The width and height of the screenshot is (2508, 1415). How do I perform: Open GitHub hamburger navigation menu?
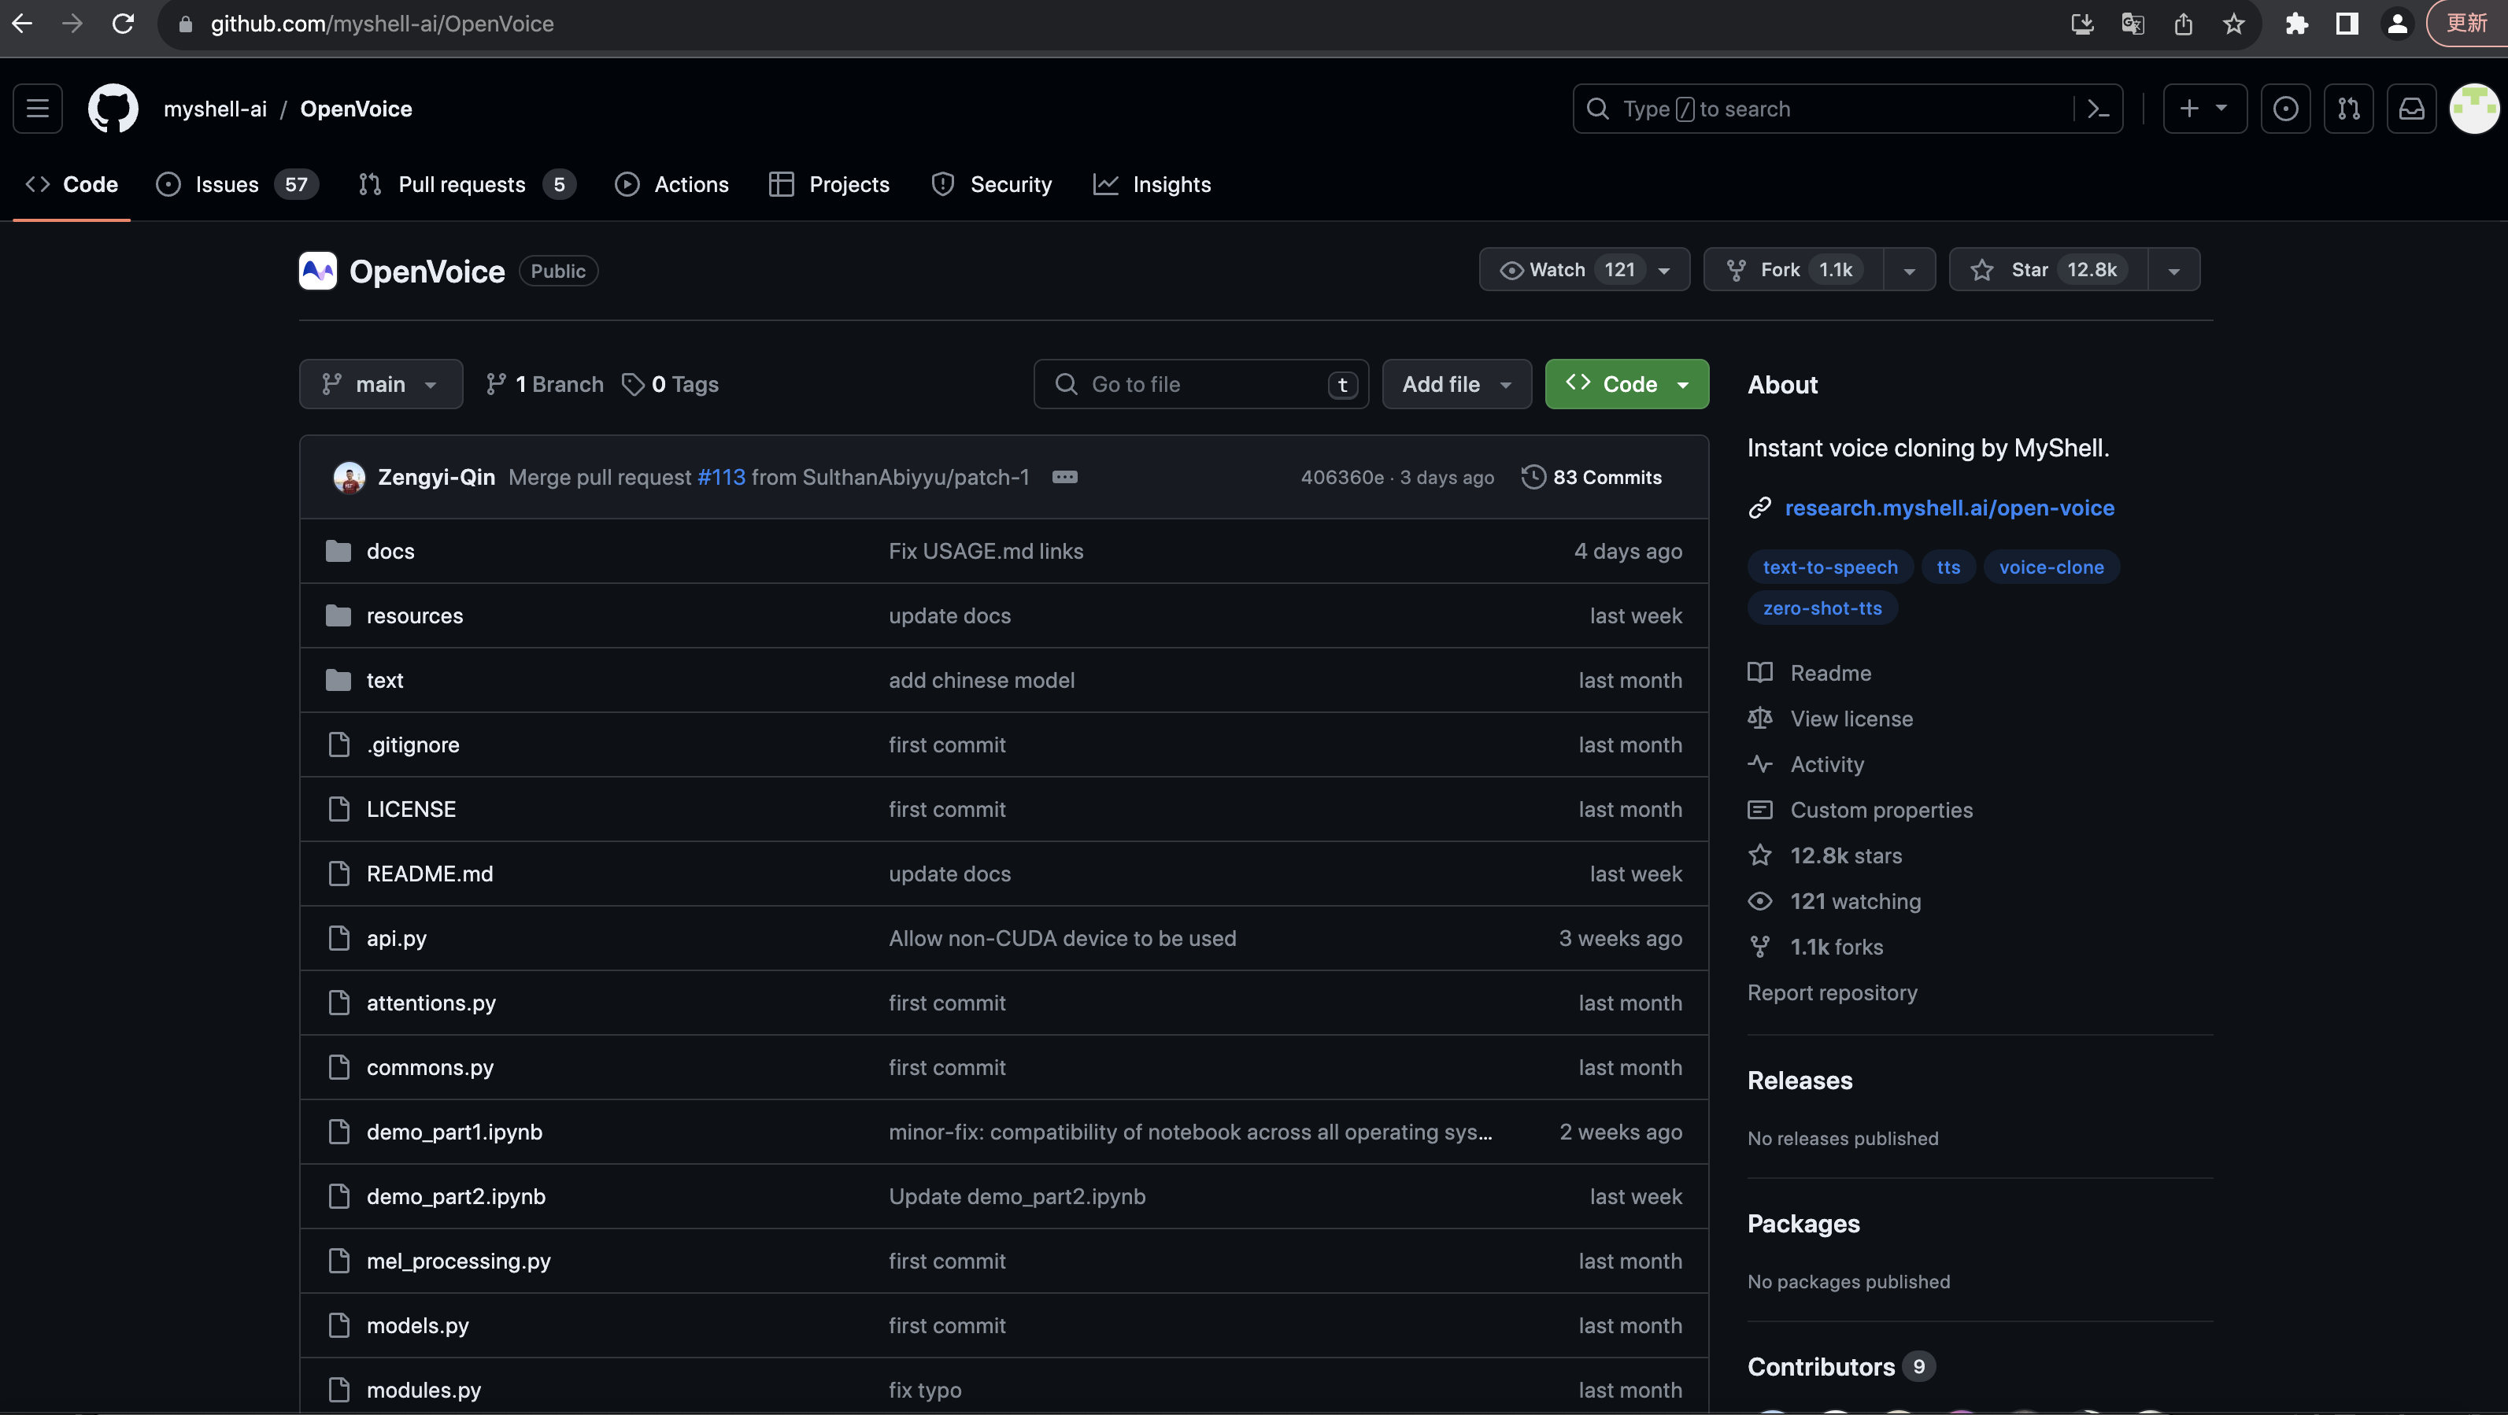coord(37,108)
